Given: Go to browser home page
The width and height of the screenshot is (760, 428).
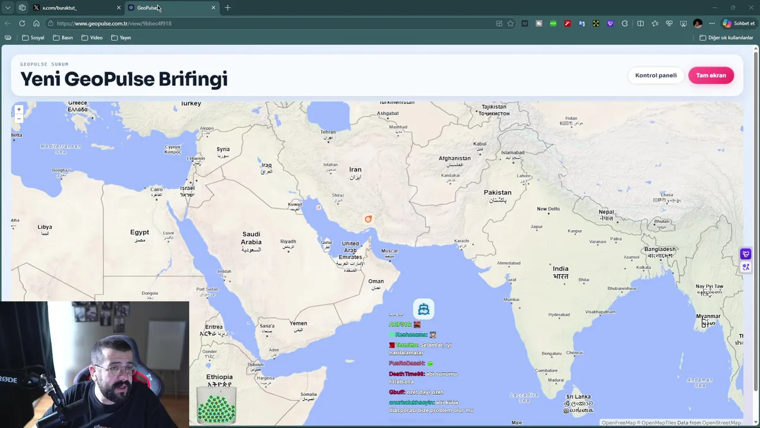Looking at the screenshot, I should click(36, 23).
